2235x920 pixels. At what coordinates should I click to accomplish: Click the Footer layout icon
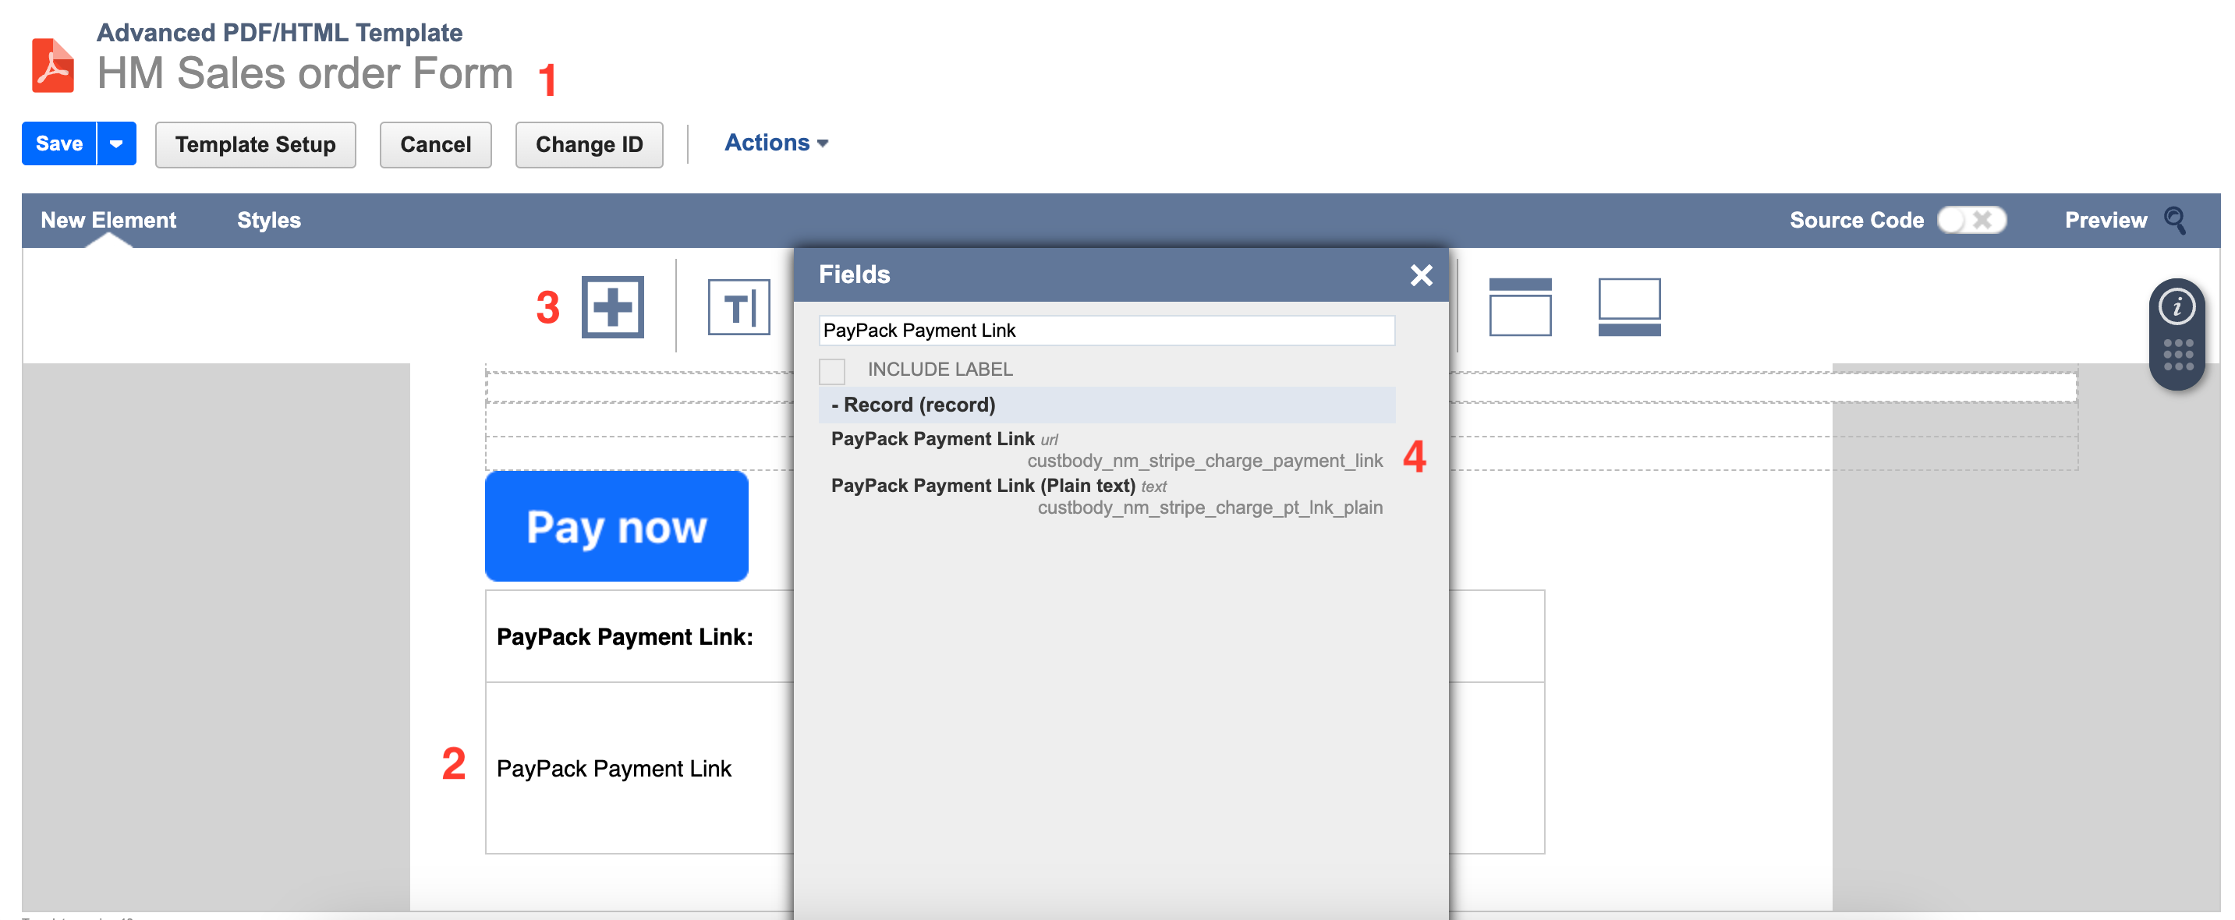1628,307
